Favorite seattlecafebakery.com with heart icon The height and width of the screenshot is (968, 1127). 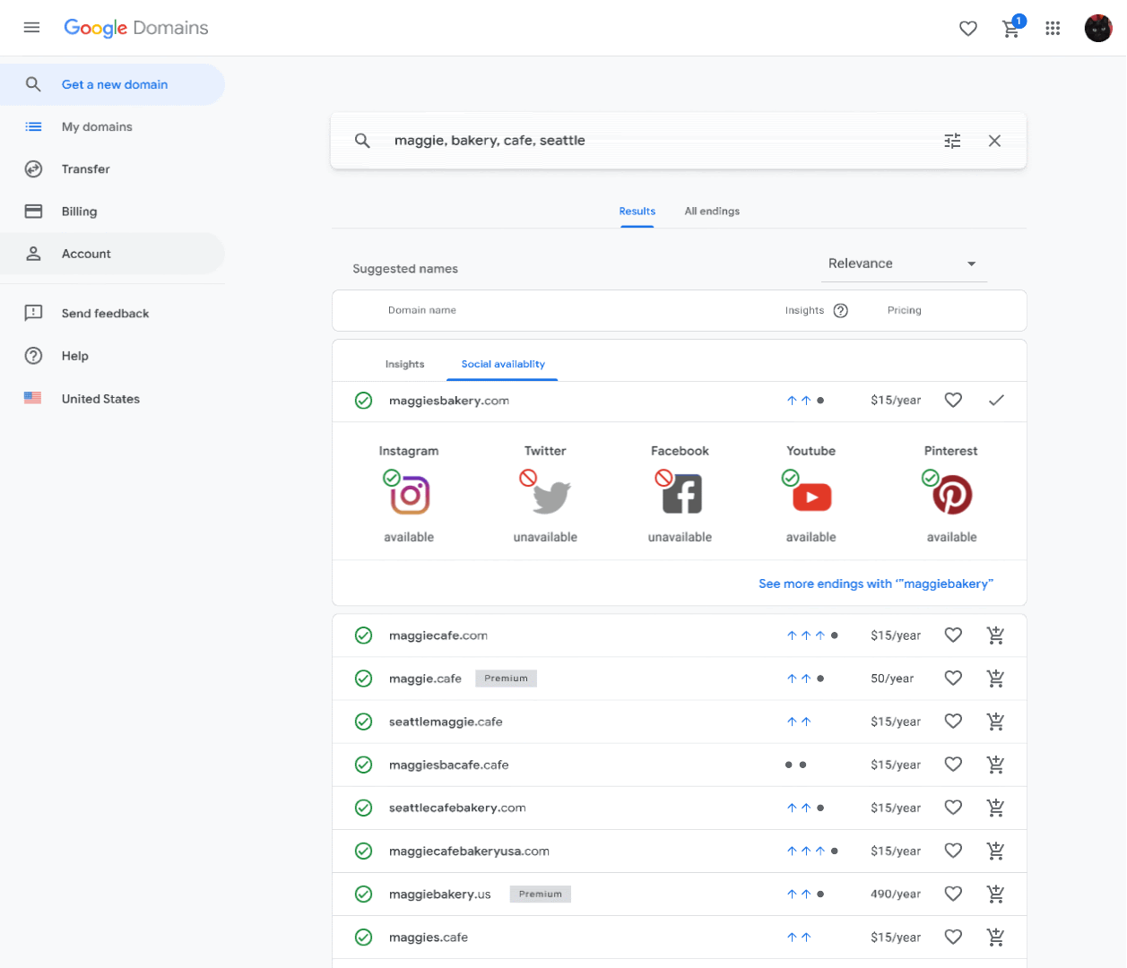(953, 807)
